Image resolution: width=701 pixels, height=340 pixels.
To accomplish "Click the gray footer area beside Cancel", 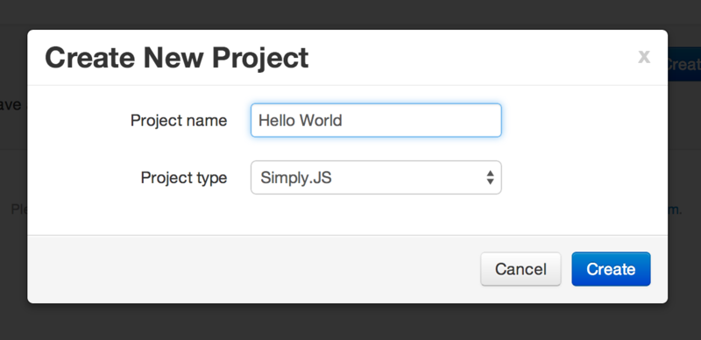I will [x=251, y=269].
